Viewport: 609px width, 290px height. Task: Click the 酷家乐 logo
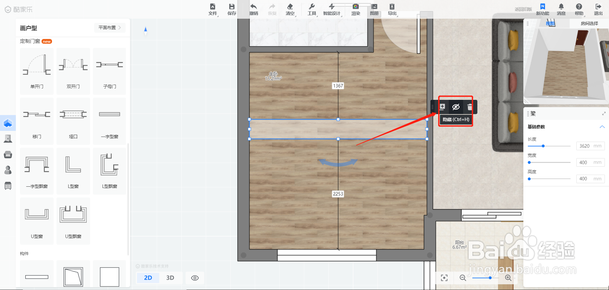pos(19,10)
